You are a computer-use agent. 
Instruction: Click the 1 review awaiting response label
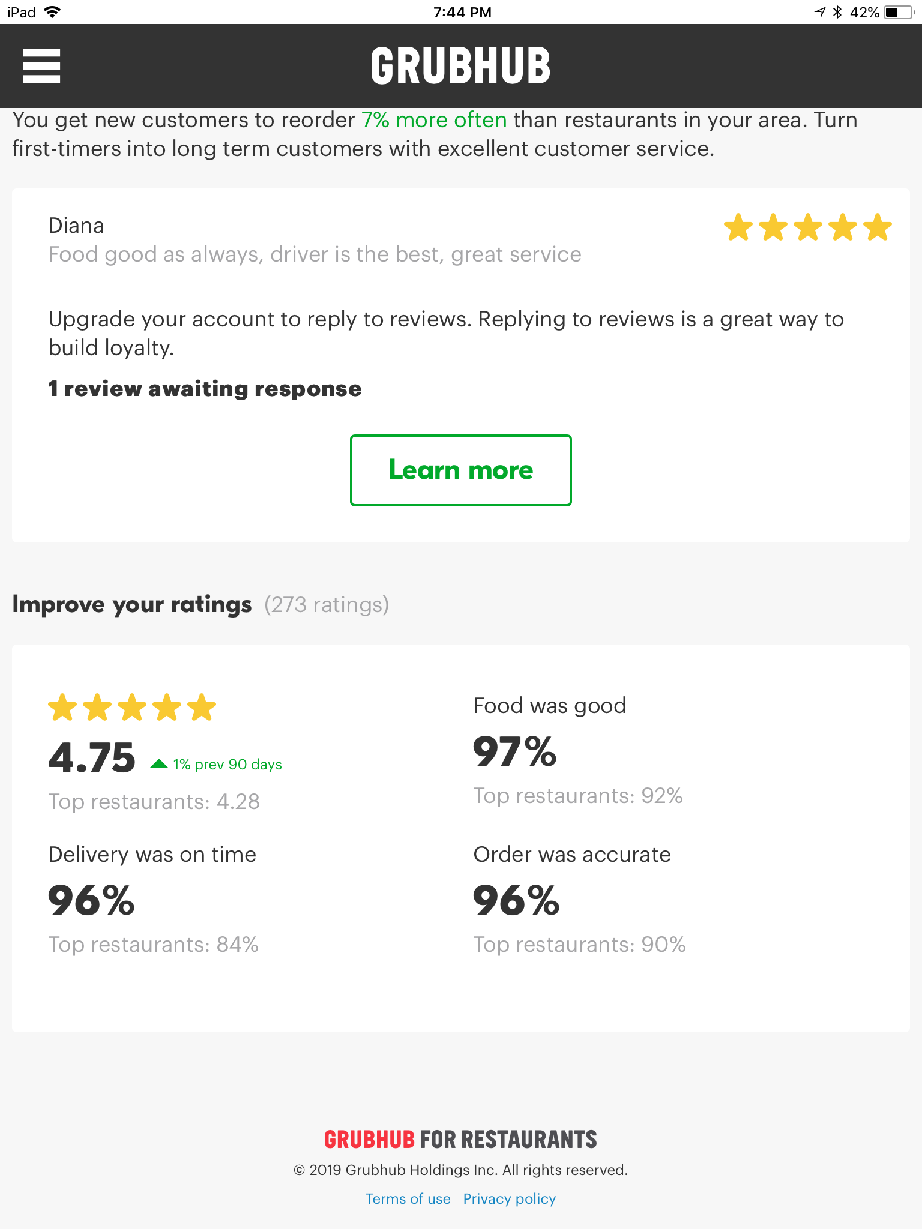click(205, 389)
